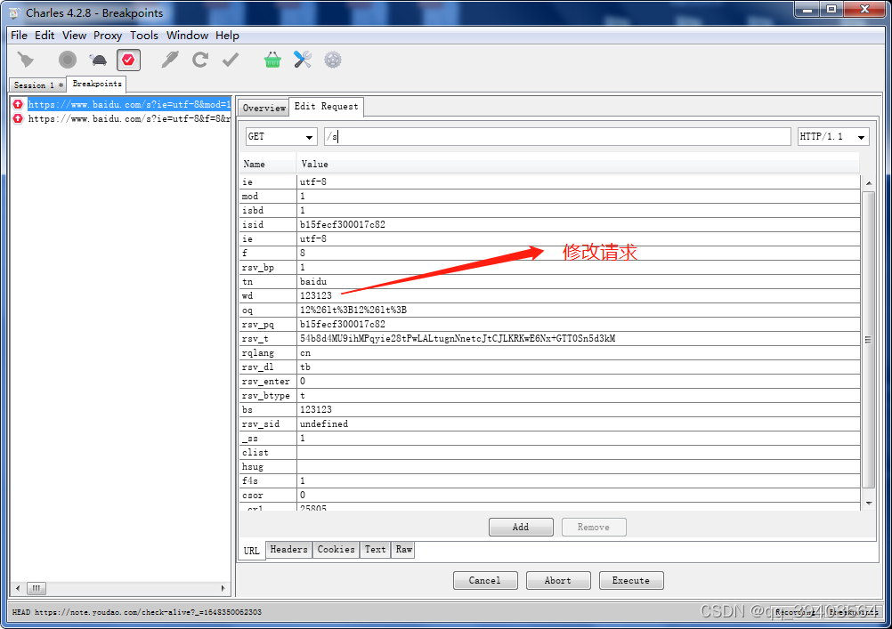The height and width of the screenshot is (629, 892).
Task: Click the Execute button
Action: tap(631, 580)
